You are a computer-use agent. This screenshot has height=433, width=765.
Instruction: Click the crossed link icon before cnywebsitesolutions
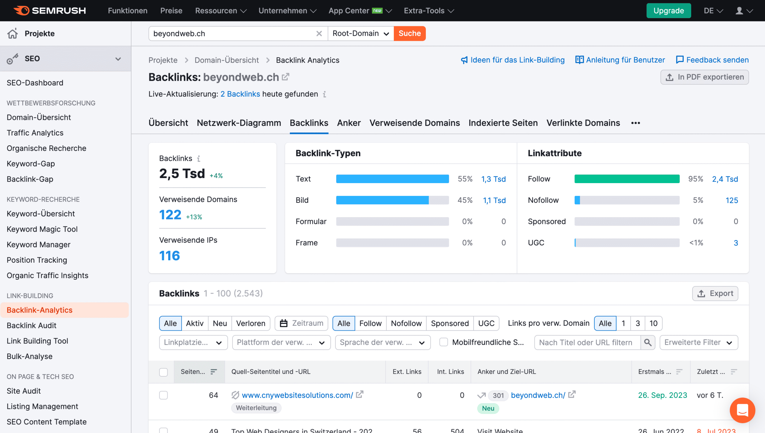tap(235, 395)
